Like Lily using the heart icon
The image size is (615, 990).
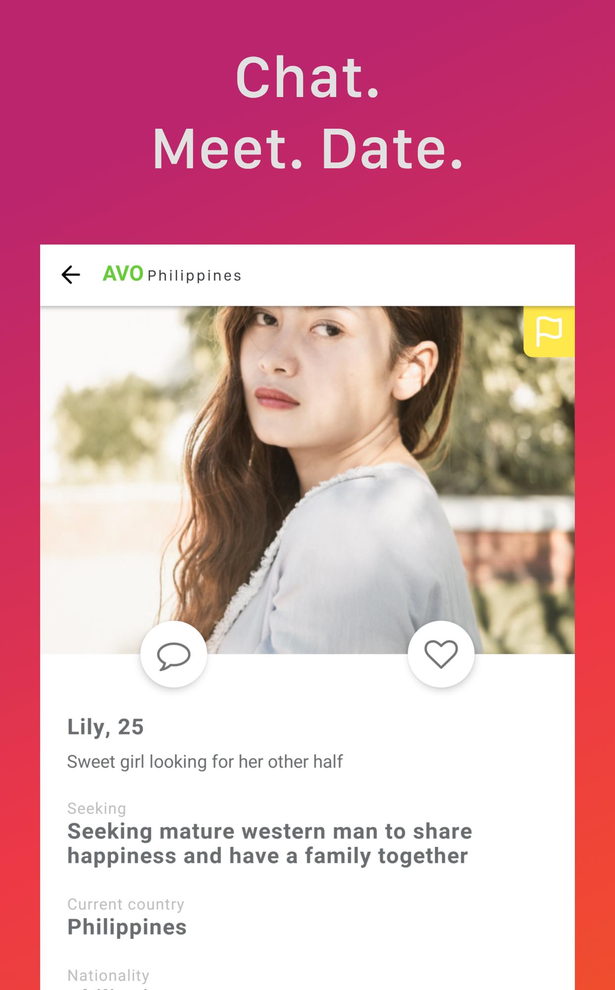point(441,654)
